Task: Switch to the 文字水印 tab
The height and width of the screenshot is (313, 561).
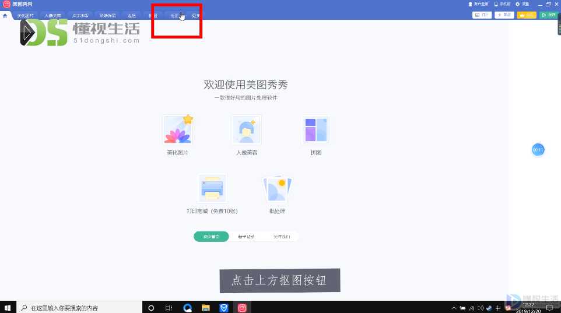Action: coord(80,16)
